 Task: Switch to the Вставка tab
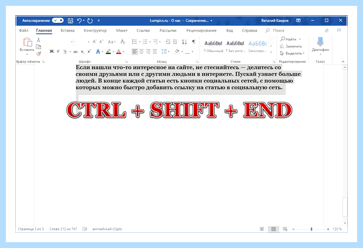point(67,30)
